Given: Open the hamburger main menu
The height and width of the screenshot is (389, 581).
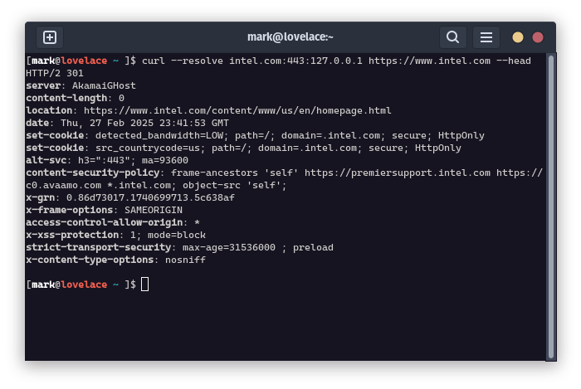Looking at the screenshot, I should tap(486, 37).
